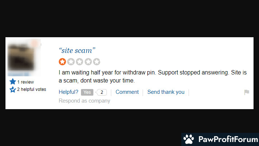259x146 pixels.
Task: Click the third gray rating star
Action: click(80, 62)
